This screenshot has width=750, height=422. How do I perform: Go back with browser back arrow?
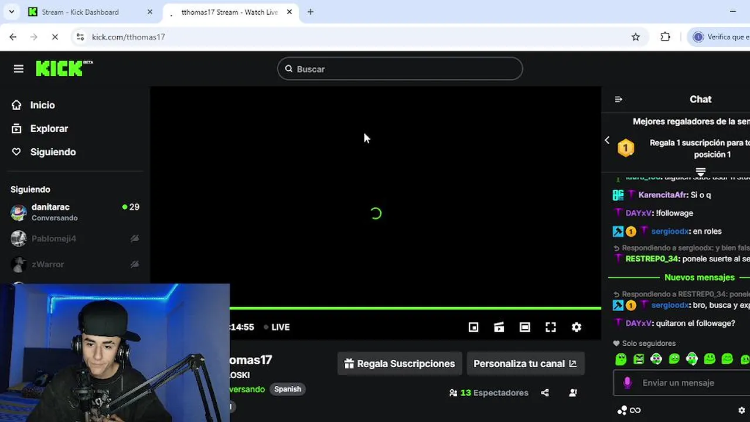point(13,37)
